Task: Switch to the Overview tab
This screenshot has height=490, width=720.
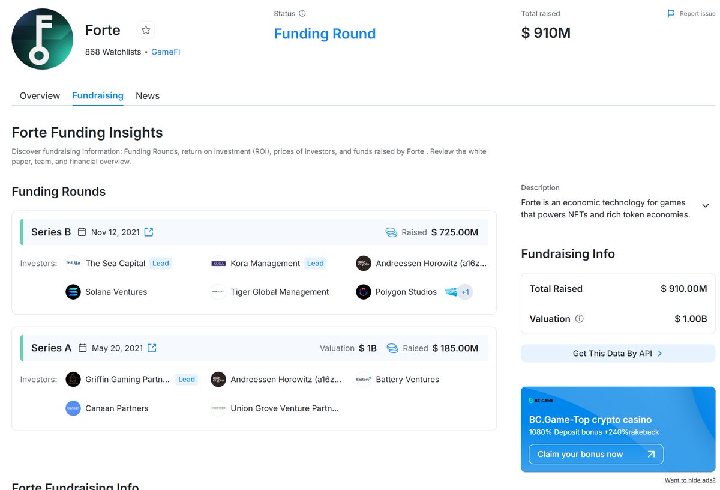Action: [40, 96]
